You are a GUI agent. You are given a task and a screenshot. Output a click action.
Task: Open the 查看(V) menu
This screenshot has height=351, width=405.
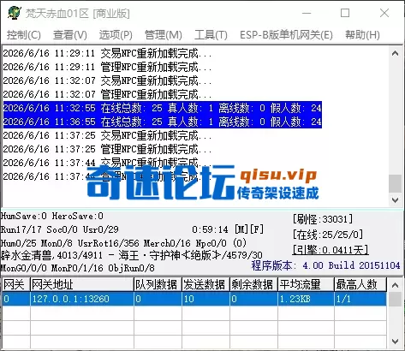pos(70,35)
